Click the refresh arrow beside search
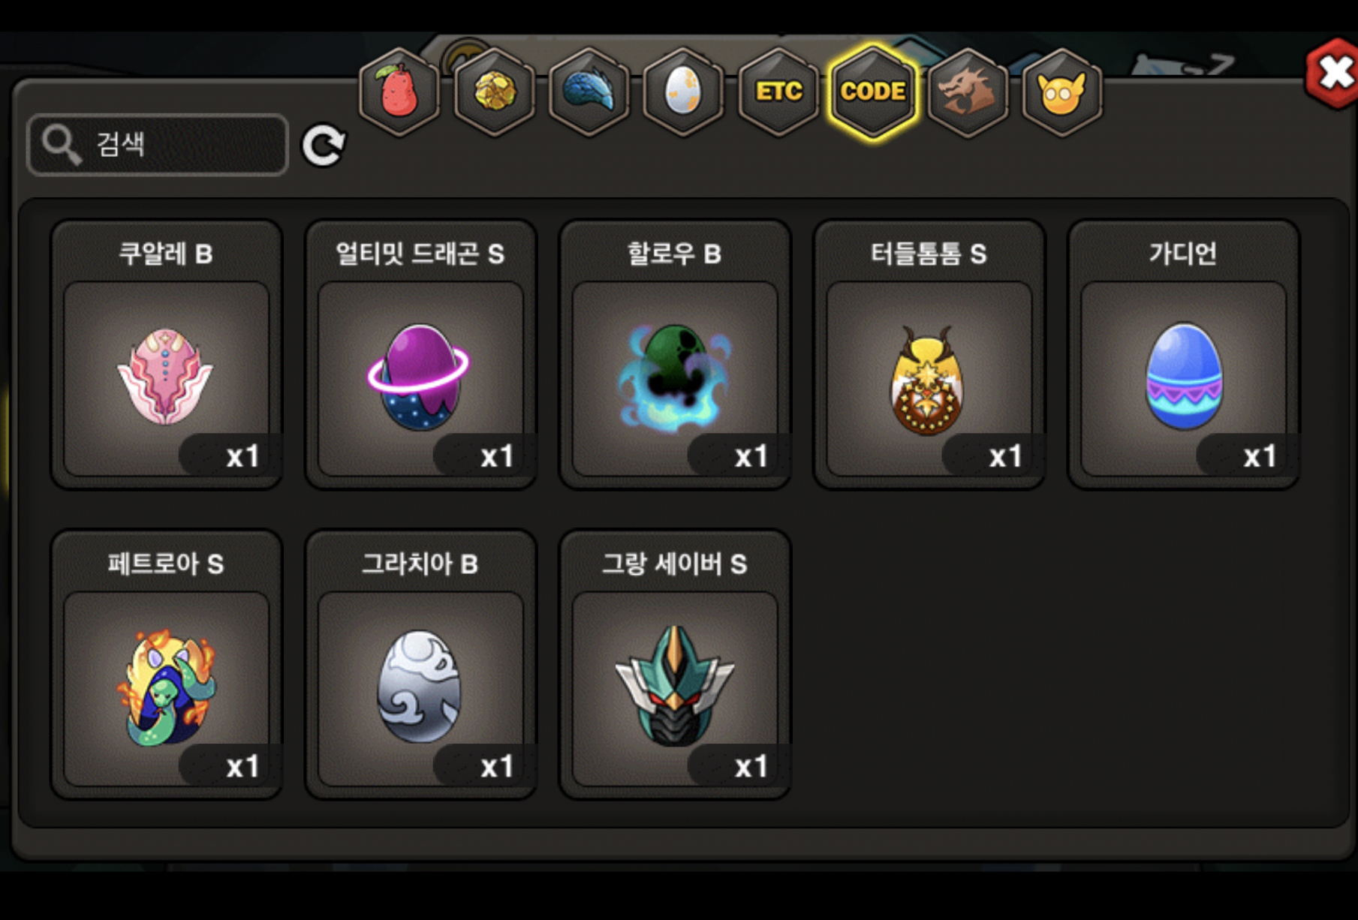Screen dimensions: 1358x920 pyautogui.click(x=324, y=145)
